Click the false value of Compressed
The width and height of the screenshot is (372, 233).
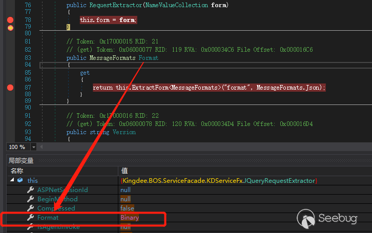pyautogui.click(x=127, y=208)
